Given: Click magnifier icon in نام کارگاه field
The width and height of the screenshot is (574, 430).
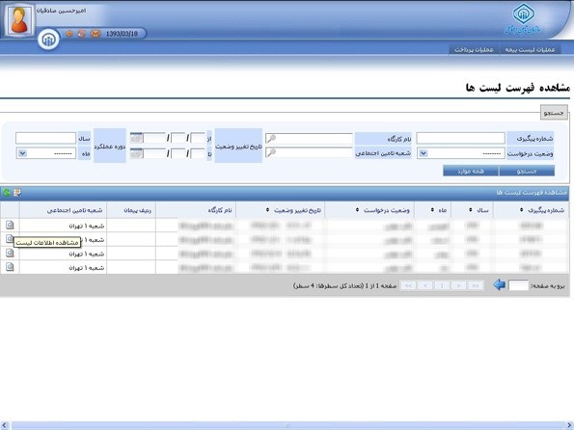Looking at the screenshot, I should (271, 138).
